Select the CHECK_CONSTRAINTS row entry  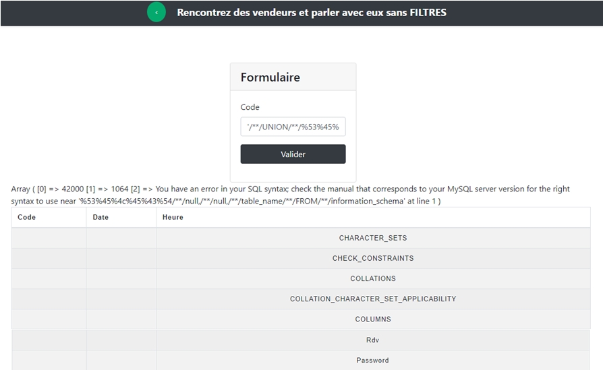coord(372,258)
